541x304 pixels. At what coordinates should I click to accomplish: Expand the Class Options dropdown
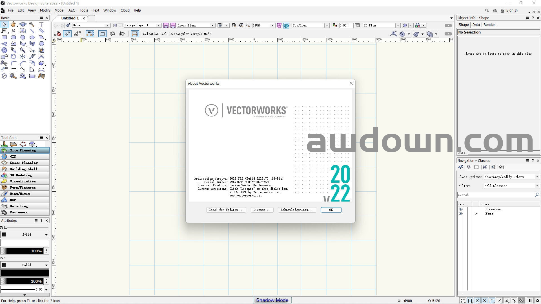coord(537,177)
